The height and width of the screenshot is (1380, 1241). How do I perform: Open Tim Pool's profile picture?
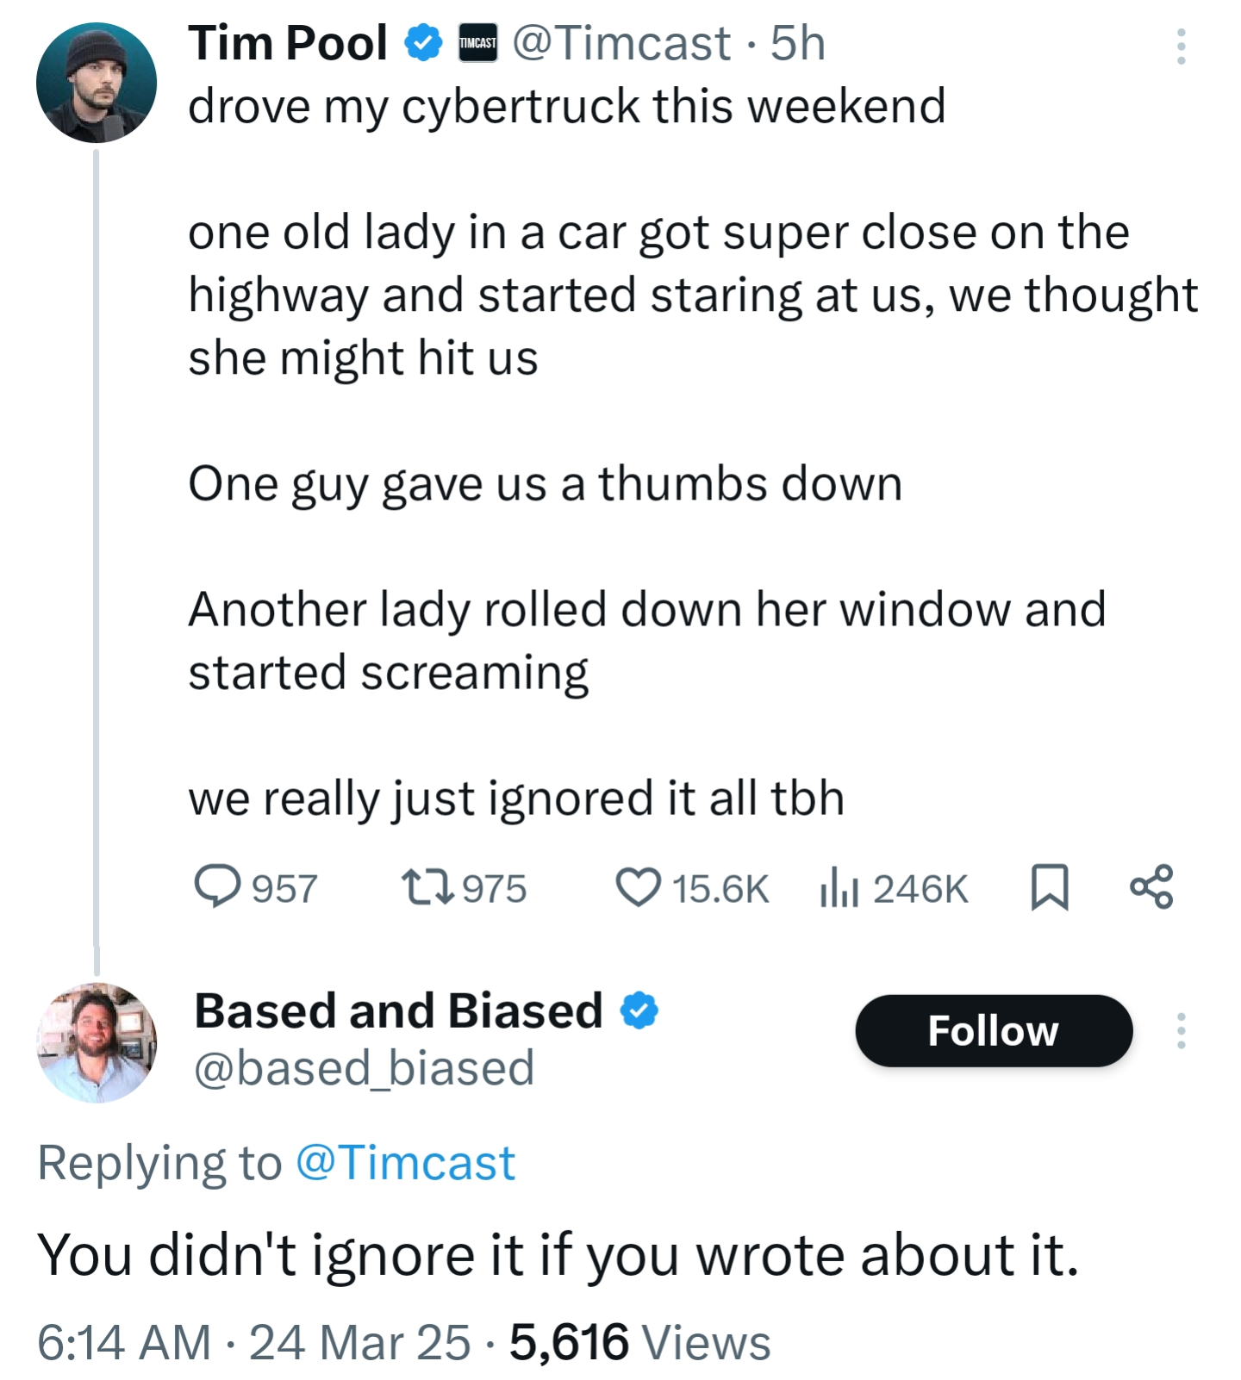point(97,83)
